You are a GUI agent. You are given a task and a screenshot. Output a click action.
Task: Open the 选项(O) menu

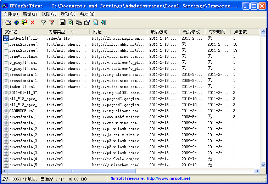pos(68,14)
